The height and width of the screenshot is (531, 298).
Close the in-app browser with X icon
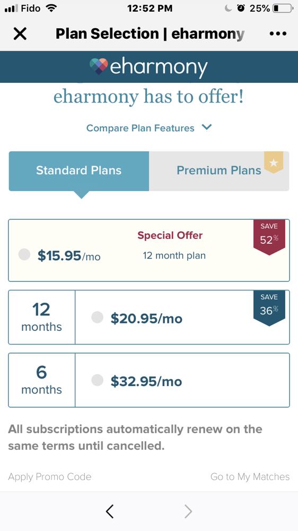point(20,33)
